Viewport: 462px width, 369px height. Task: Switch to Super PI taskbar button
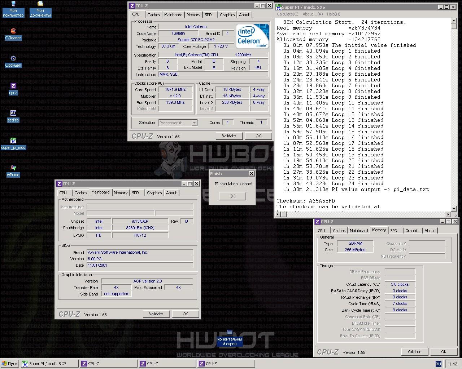point(49,364)
